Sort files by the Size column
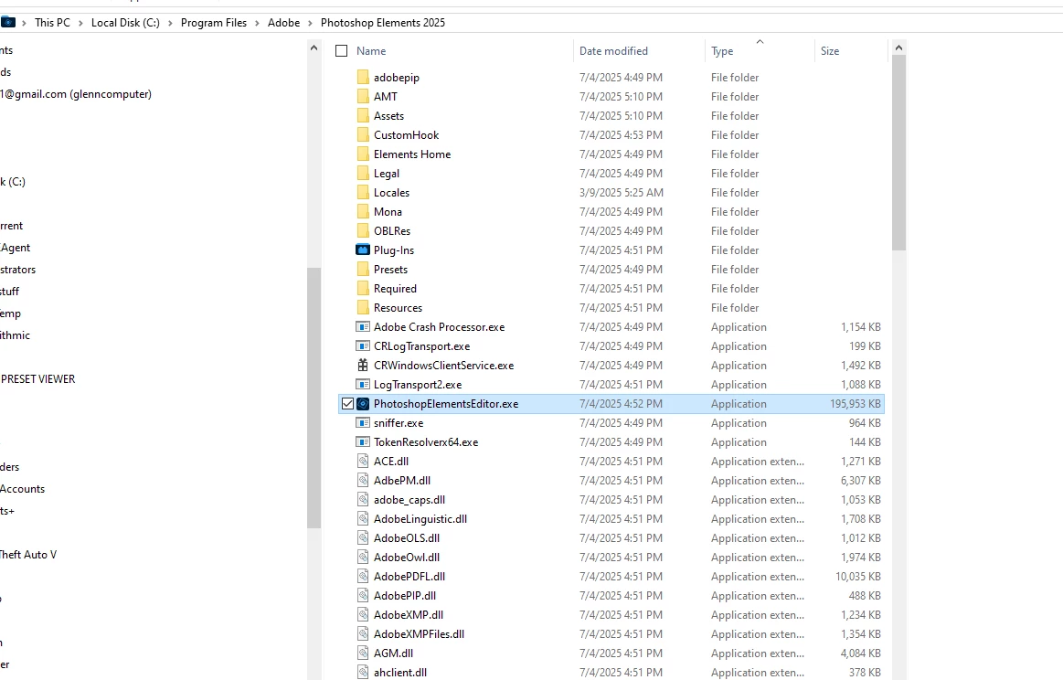 pos(830,51)
